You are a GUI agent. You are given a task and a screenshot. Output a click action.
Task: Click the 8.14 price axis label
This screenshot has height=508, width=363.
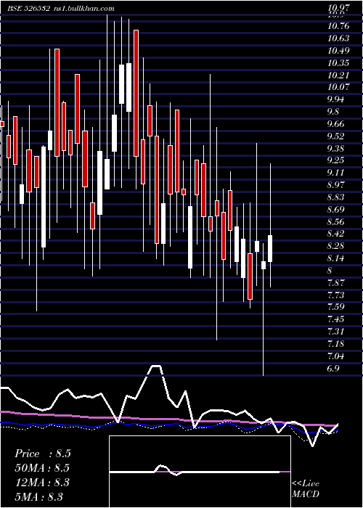tap(335, 258)
